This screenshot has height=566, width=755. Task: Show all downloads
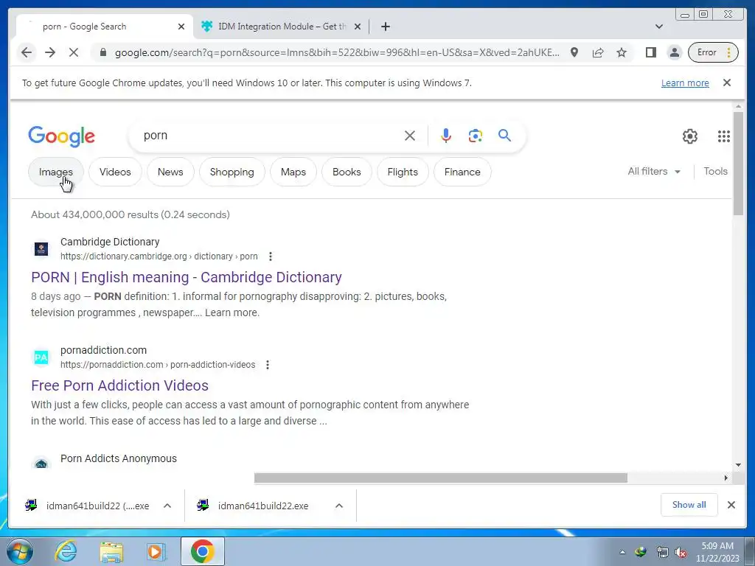(x=689, y=505)
